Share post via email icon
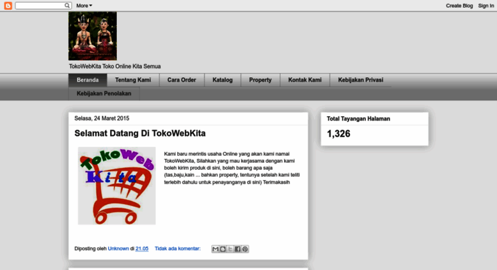The width and height of the screenshot is (497, 270). coord(215,249)
